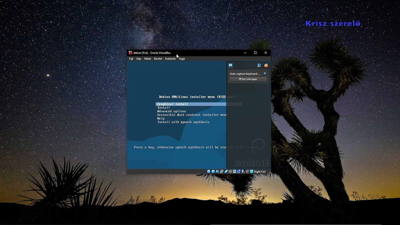Maximize the debian VirtualBox window

[255, 53]
